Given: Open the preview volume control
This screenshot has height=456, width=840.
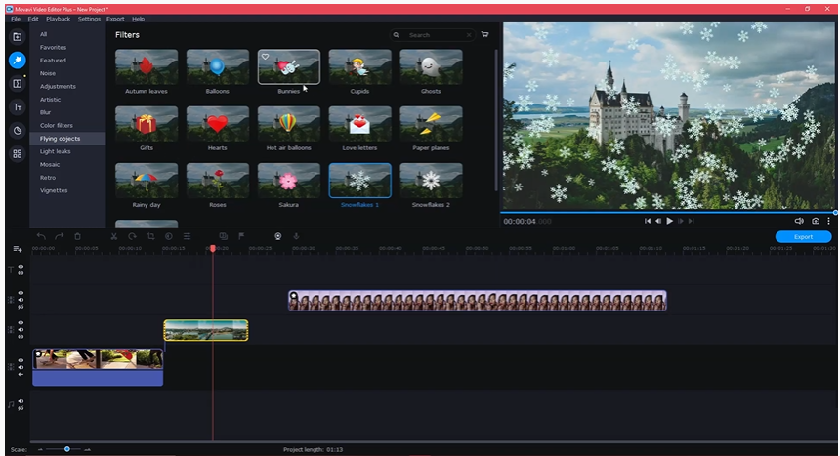Looking at the screenshot, I should click(x=799, y=222).
